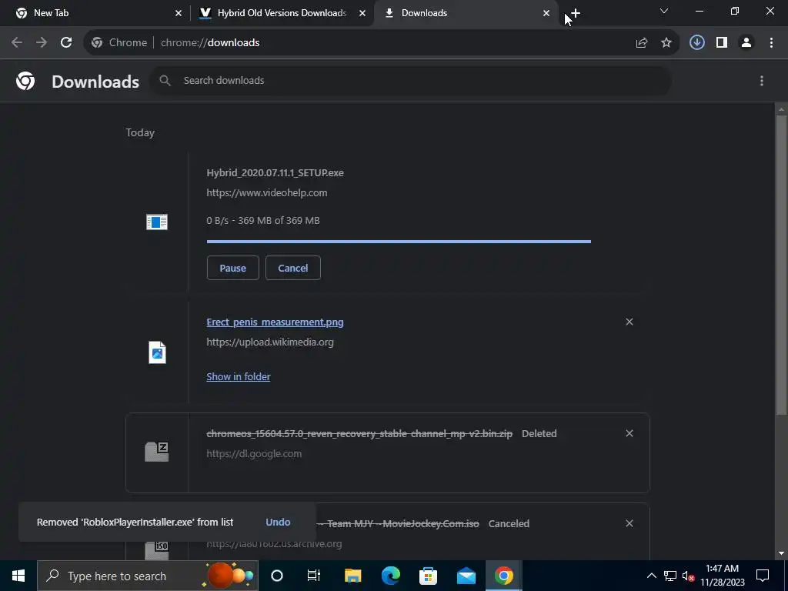
Task: Open the tab search dropdown arrow
Action: [x=664, y=11]
